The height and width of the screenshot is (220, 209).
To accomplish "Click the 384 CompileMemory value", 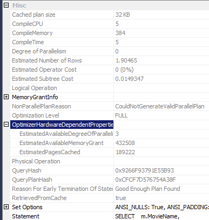I will [120, 33].
